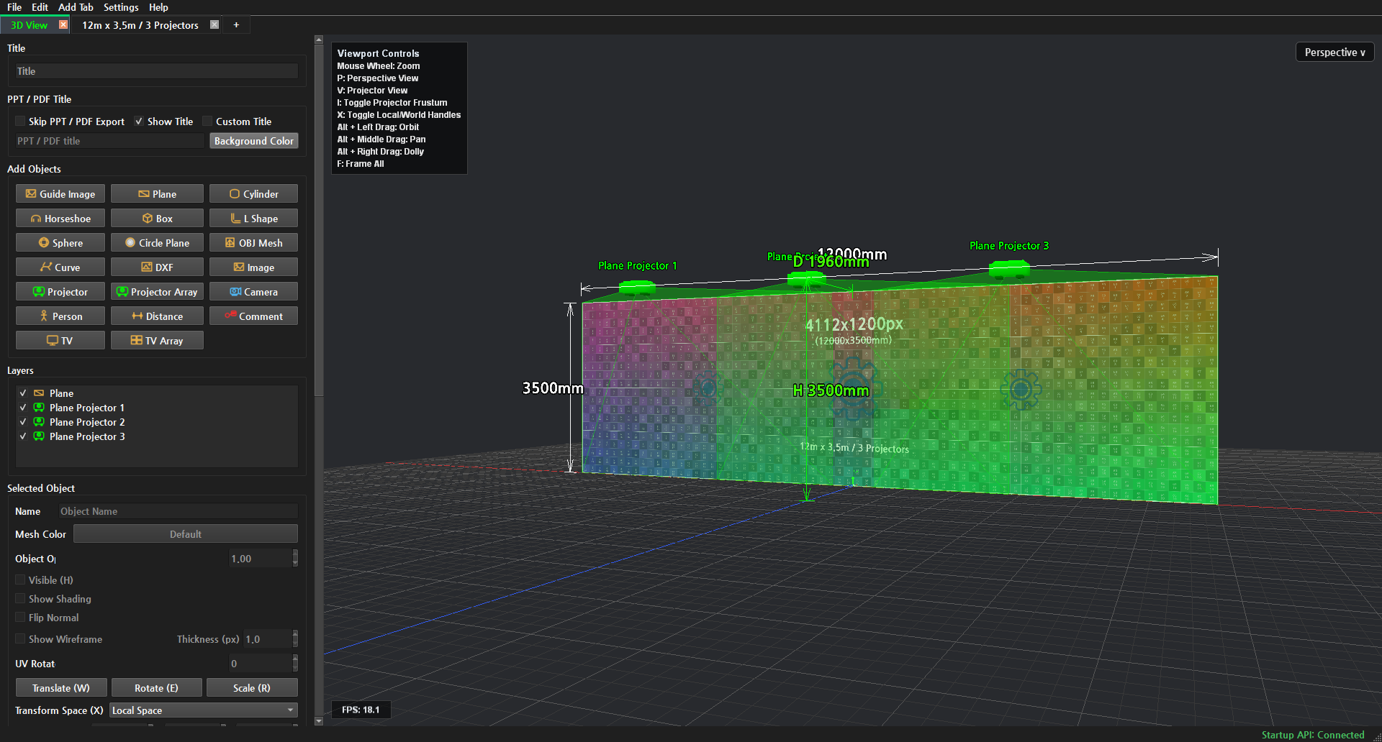Image resolution: width=1382 pixels, height=742 pixels.
Task: Add a TV Array object
Action: [x=157, y=341]
